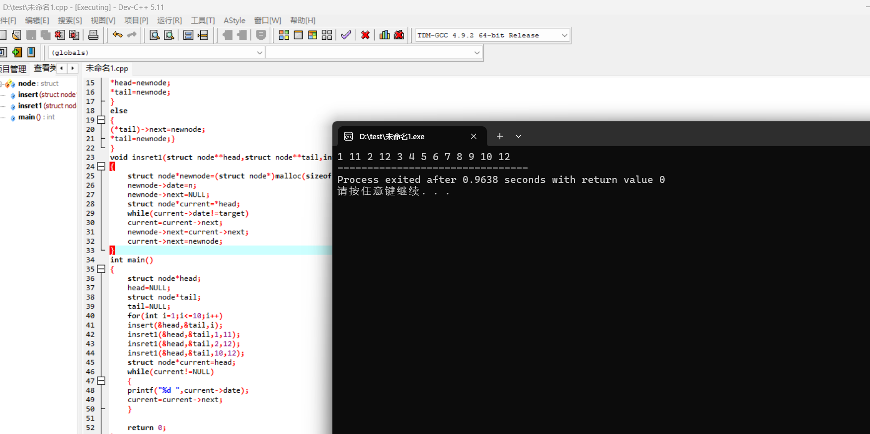Click the blue bookmark toolbar icon
The width and height of the screenshot is (870, 434).
pyautogui.click(x=31, y=52)
